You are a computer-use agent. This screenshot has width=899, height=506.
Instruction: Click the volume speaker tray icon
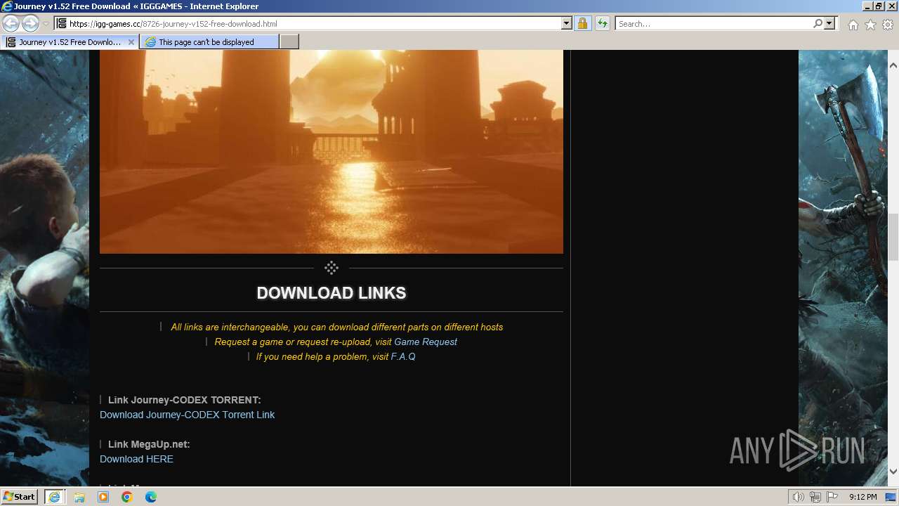799,497
